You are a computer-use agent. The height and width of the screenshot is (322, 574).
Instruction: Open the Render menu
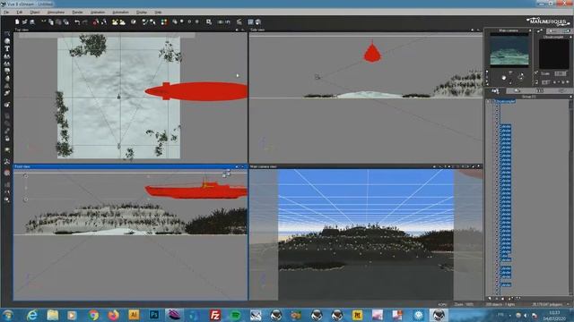point(77,12)
